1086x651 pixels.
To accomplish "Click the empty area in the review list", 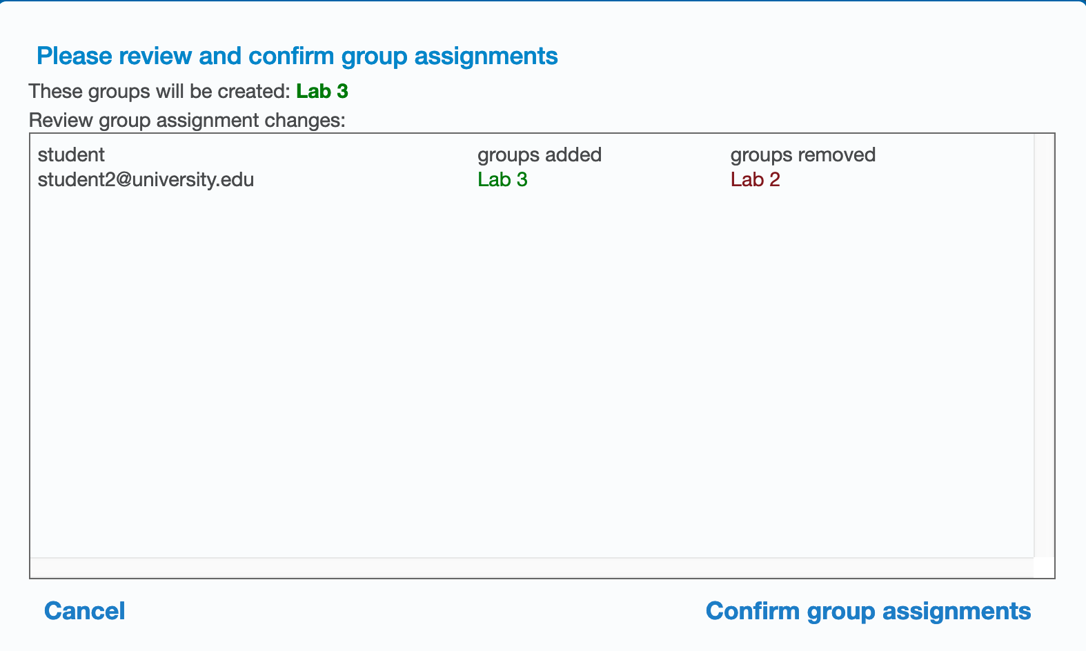I will [532, 372].
